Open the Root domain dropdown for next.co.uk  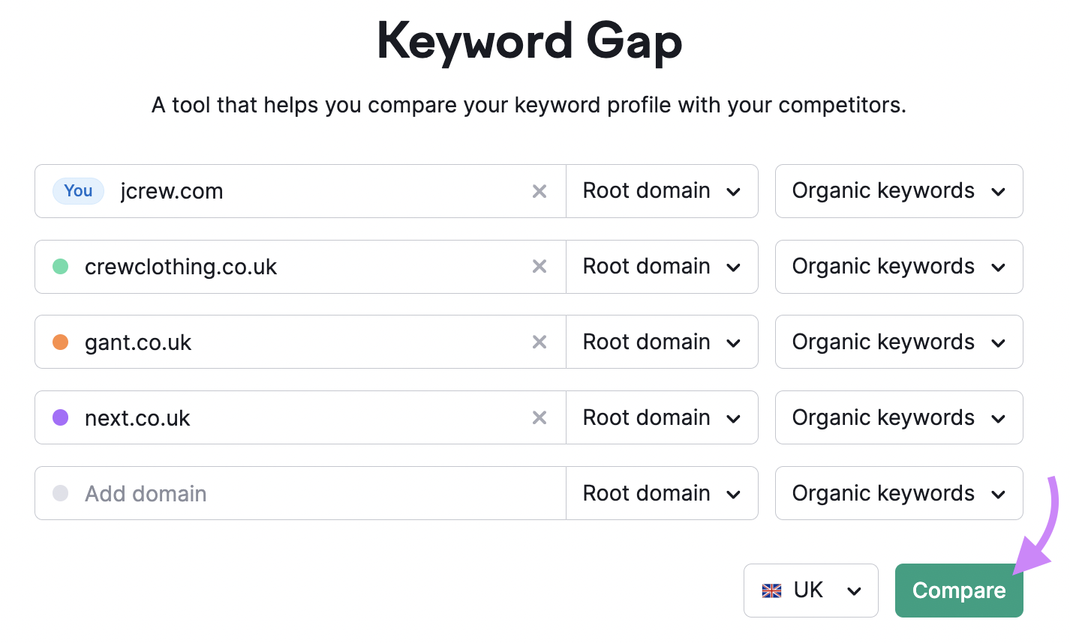(x=661, y=417)
